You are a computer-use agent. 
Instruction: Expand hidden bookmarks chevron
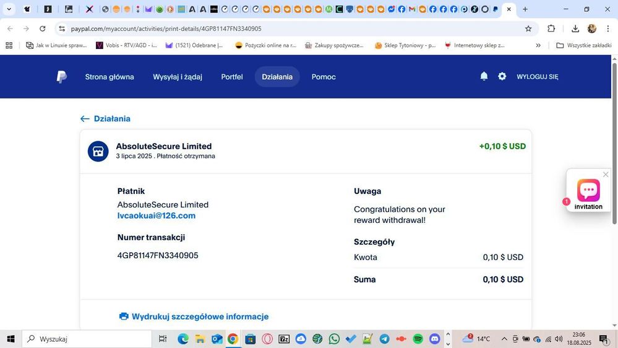[538, 45]
